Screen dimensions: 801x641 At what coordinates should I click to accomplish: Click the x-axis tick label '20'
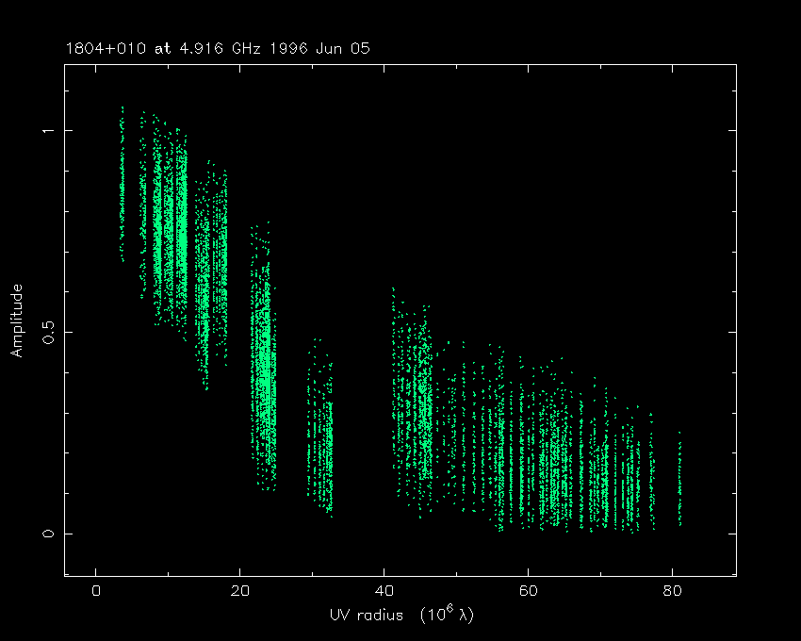(239, 592)
